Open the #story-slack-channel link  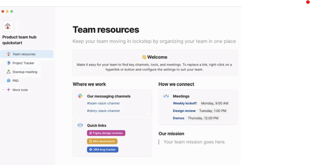[103, 111]
